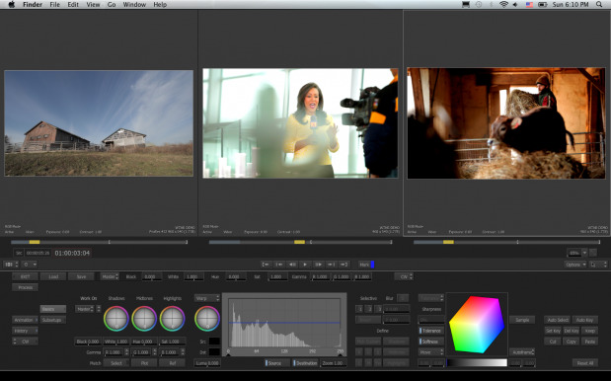
Task: Go to the in-point transport button
Action: pyautogui.click(x=267, y=265)
